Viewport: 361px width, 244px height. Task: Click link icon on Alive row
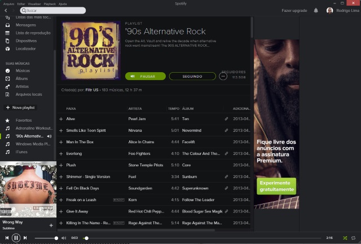click(x=226, y=119)
